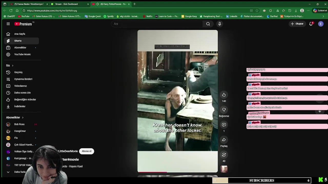The width and height of the screenshot is (328, 184).
Task: Open the sound thumbnail of the Short
Action: (x=224, y=169)
